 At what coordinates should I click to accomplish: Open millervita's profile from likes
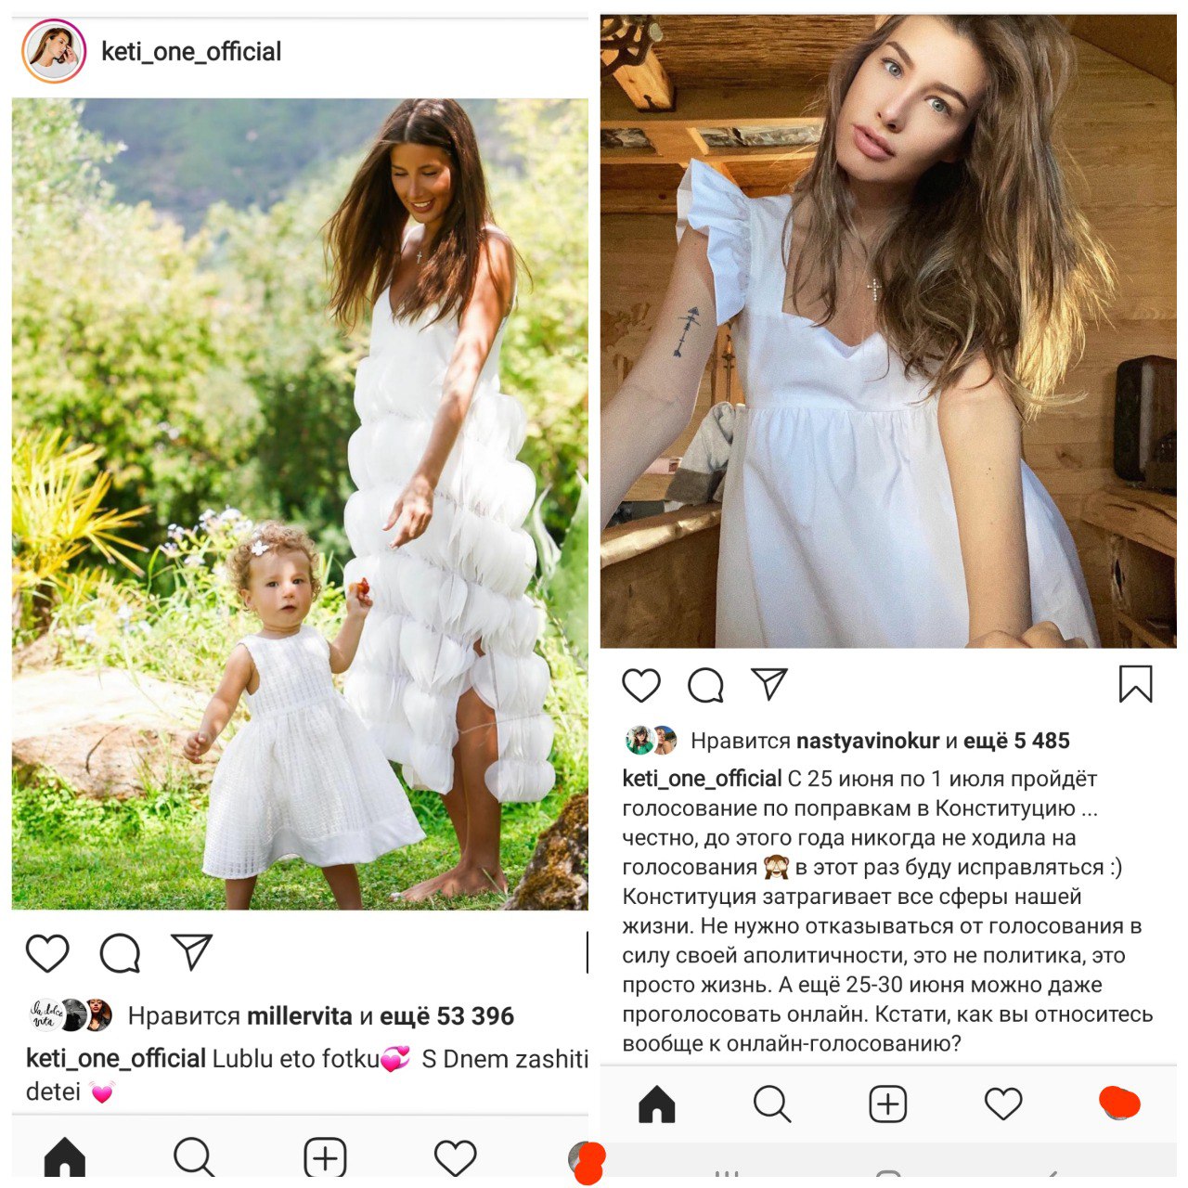pos(299,1016)
